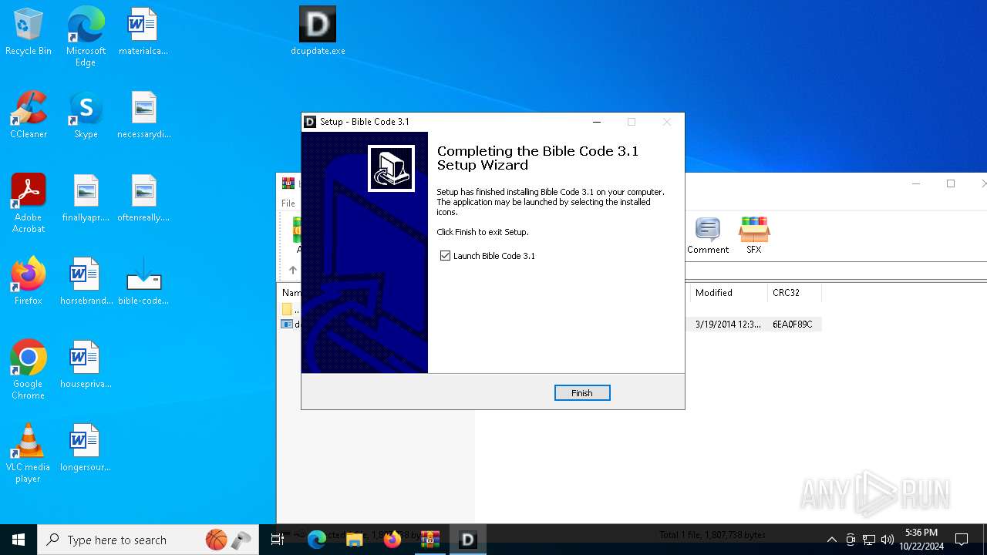Open the volume control in tray
This screenshot has width=987, height=555.
[x=888, y=540]
